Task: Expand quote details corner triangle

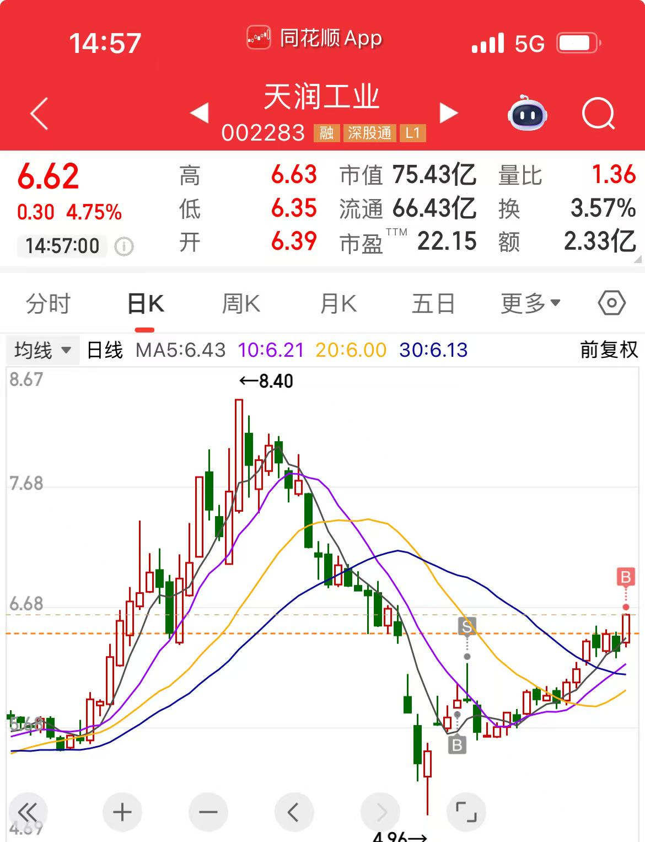Action: [x=638, y=259]
